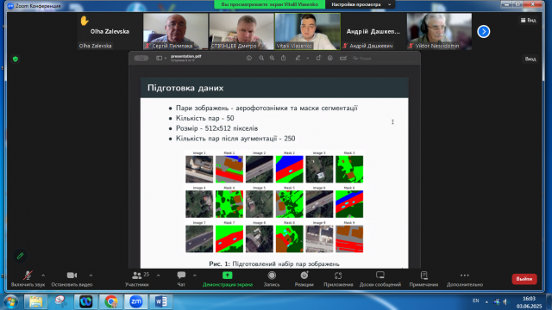Screen dimensions: 552x310
Task: Leave the meeting with the Выйти button
Action: [524, 279]
